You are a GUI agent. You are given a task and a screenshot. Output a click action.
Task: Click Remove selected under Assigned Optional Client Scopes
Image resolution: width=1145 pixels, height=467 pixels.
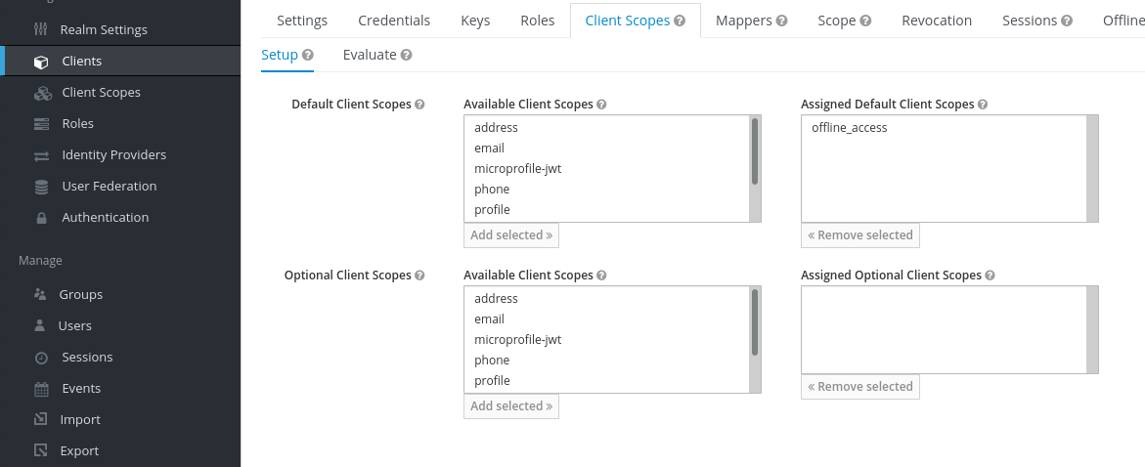pos(860,387)
